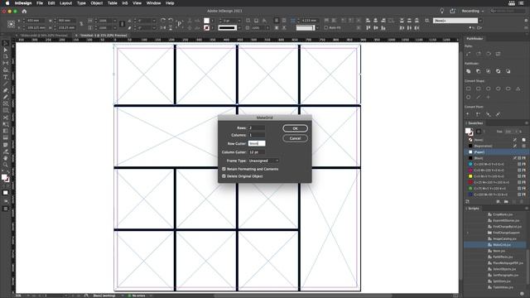The height and width of the screenshot is (298, 530).
Task: Click Cancel in MakeGrid dialog
Action: 295,138
